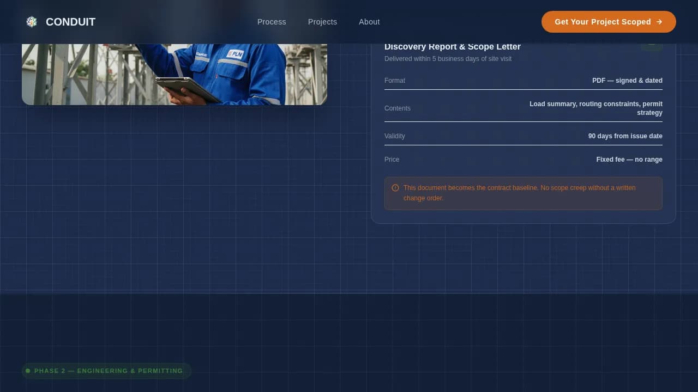The image size is (698, 392).
Task: Open the Process navigation item
Action: coord(272,22)
